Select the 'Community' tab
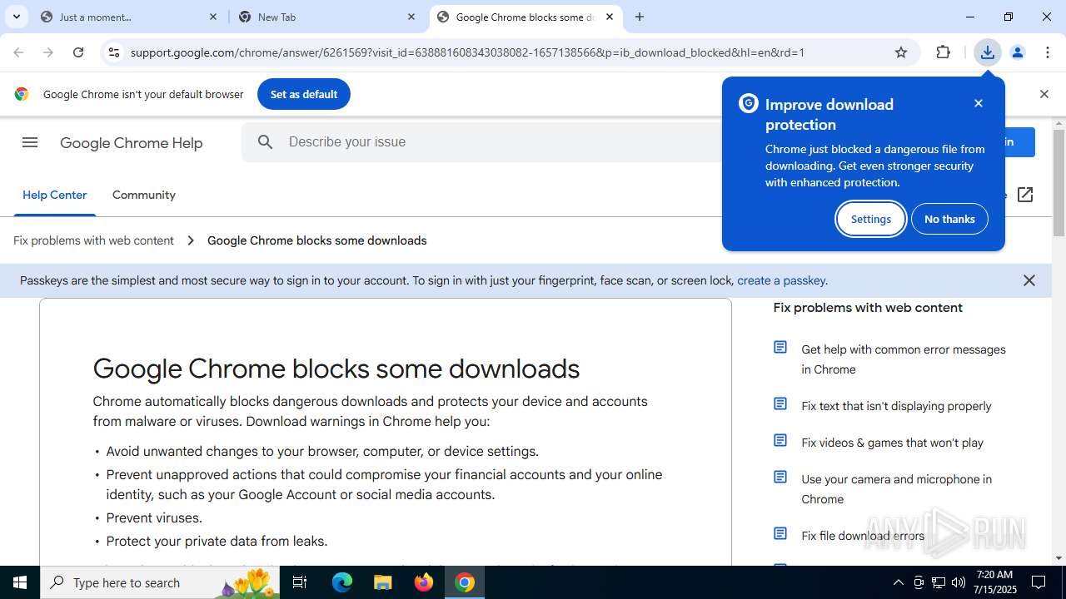 click(144, 195)
